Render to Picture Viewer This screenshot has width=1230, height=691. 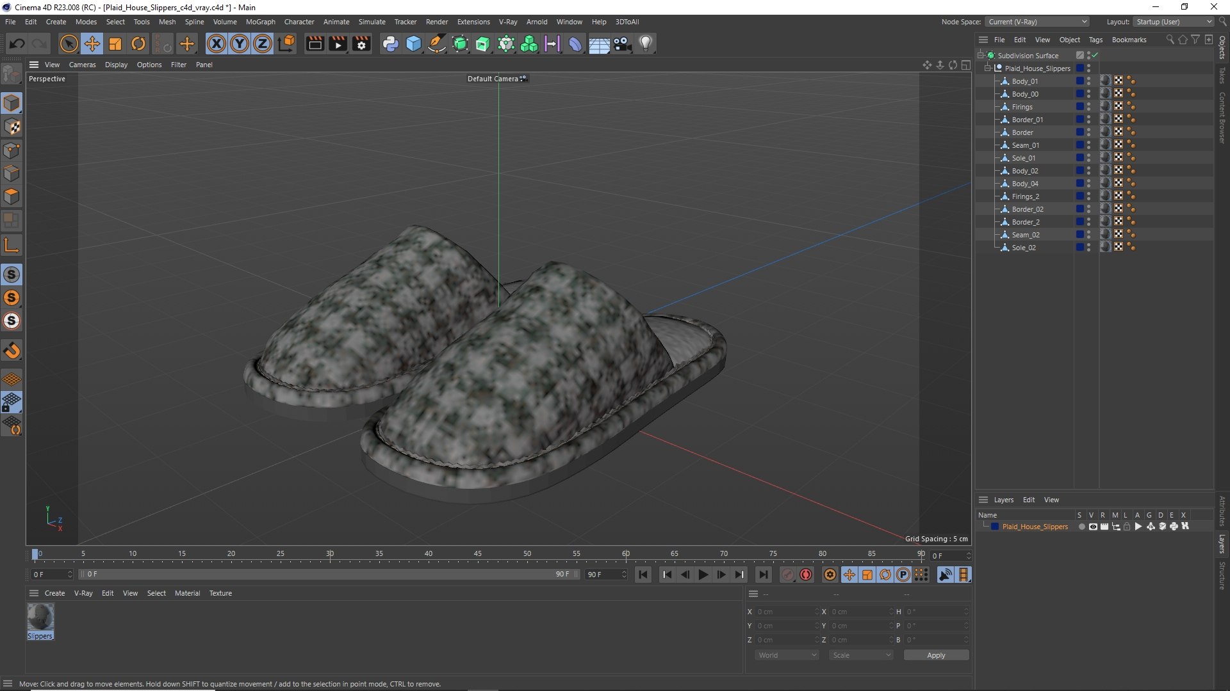pos(338,44)
